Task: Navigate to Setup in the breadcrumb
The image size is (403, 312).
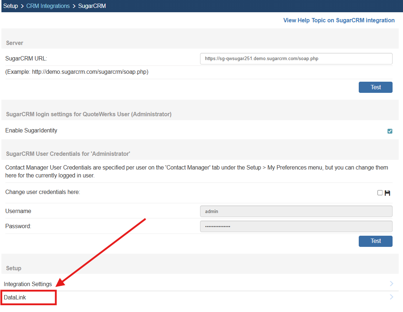Action: [x=10, y=6]
